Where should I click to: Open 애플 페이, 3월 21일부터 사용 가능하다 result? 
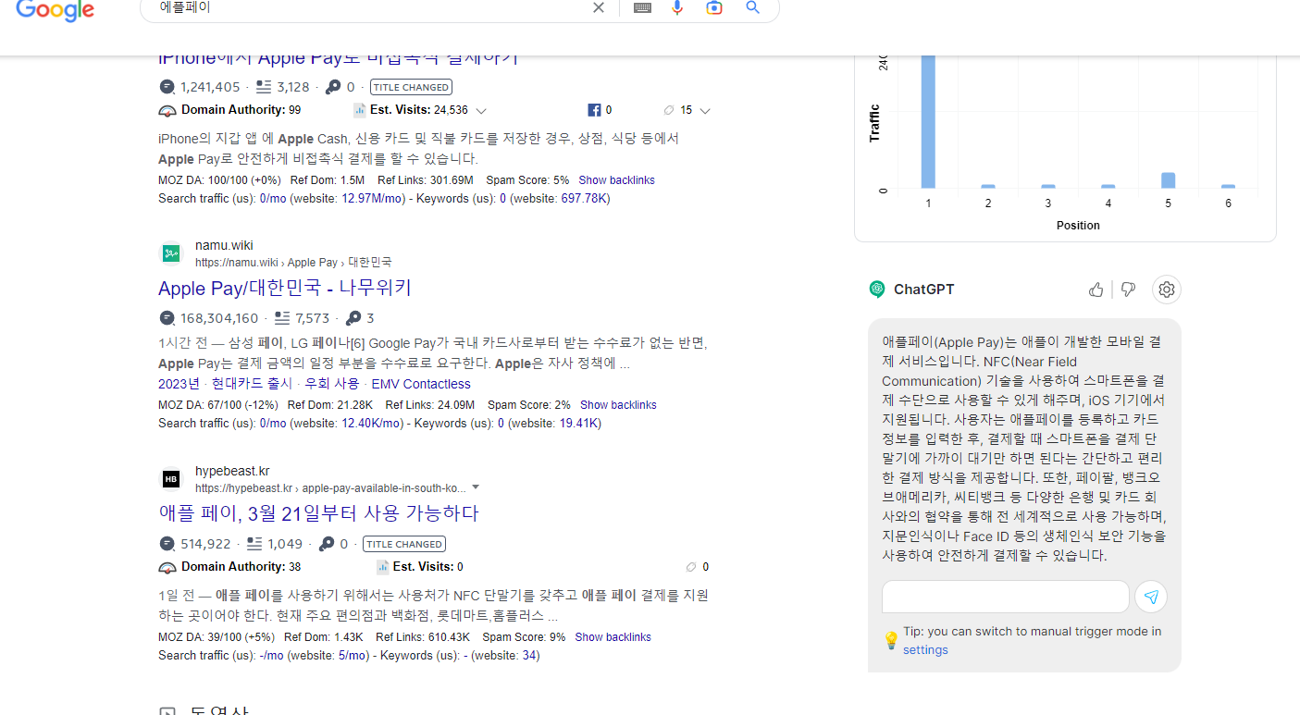318,513
